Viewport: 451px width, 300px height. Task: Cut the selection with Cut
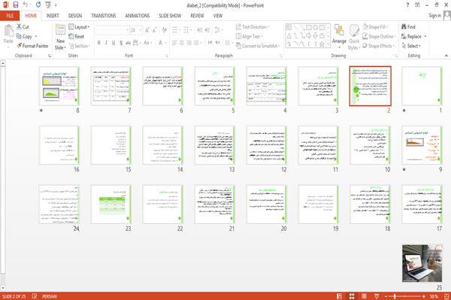[23, 27]
